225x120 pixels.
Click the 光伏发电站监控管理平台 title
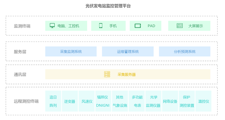(112, 6)
